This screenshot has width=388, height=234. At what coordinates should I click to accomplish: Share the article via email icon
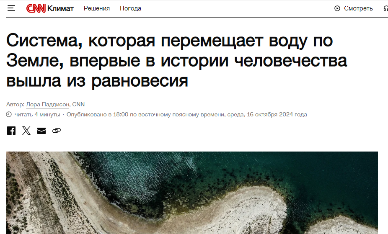pyautogui.click(x=41, y=131)
